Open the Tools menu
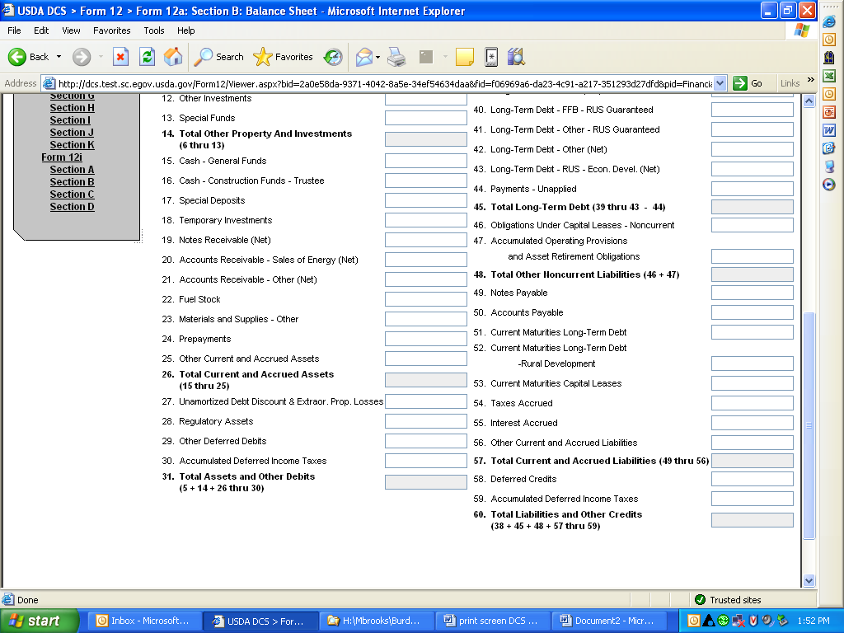Screen dimensions: 844x633 (x=154, y=30)
